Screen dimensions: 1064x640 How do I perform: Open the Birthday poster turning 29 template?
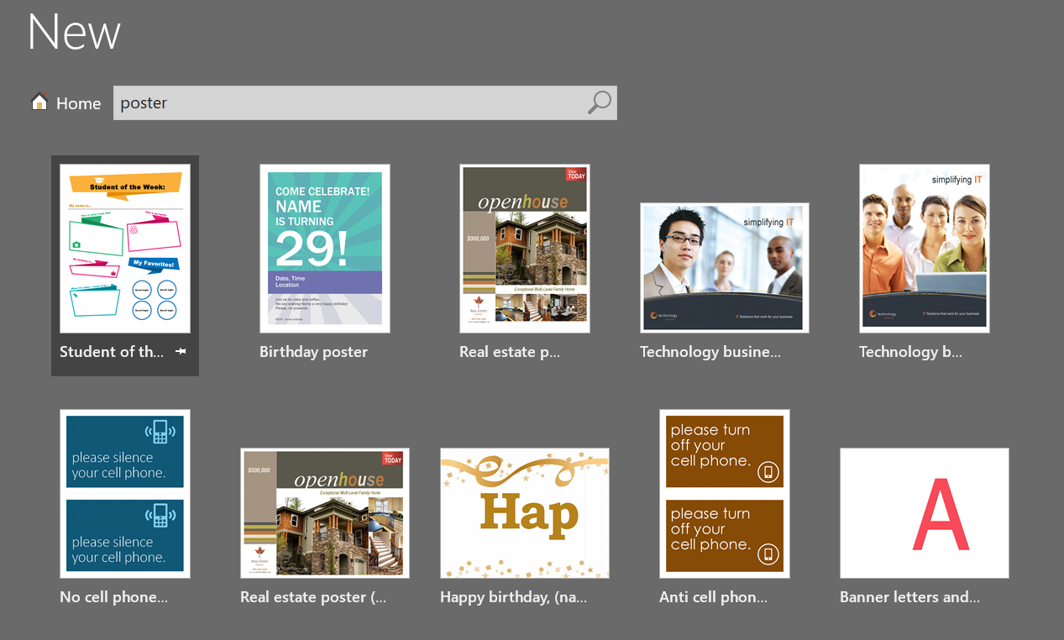pyautogui.click(x=324, y=247)
